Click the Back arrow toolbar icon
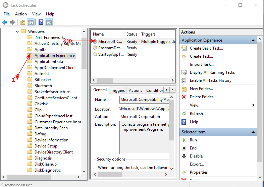This screenshot has width=264, height=187. coord(5,22)
